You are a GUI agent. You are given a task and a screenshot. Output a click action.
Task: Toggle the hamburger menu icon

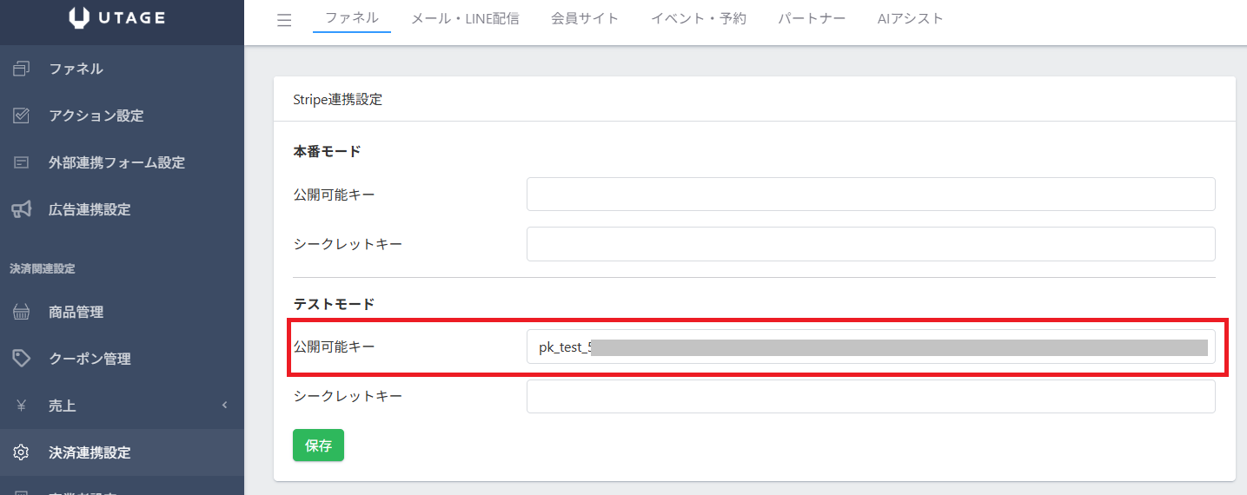(x=284, y=20)
